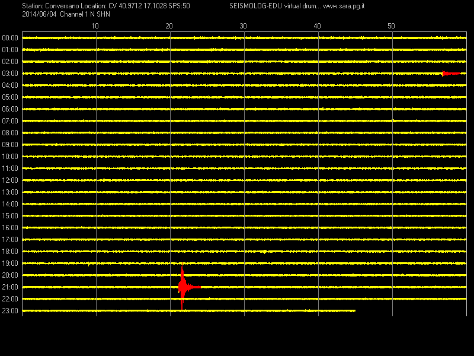Click the 21:00 hour label

click(x=10, y=287)
